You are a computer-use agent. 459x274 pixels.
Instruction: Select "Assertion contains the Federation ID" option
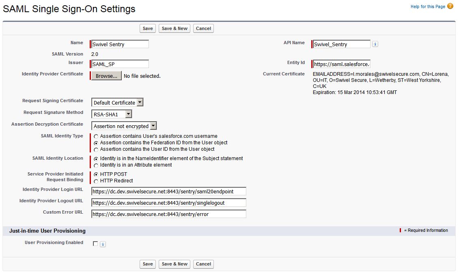coord(96,142)
